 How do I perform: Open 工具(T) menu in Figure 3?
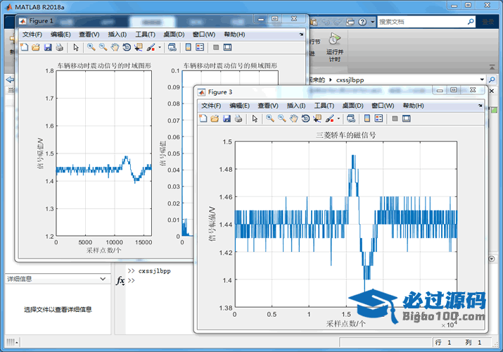pos(324,106)
